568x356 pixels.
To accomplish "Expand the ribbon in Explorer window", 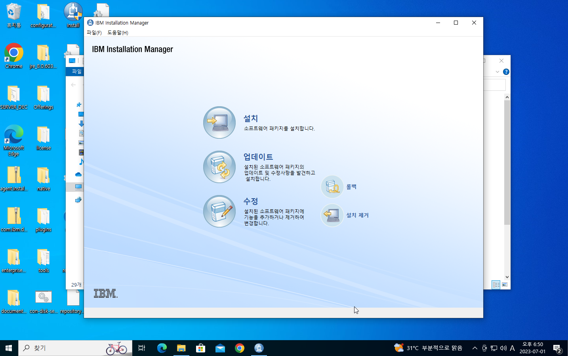I will 497,72.
